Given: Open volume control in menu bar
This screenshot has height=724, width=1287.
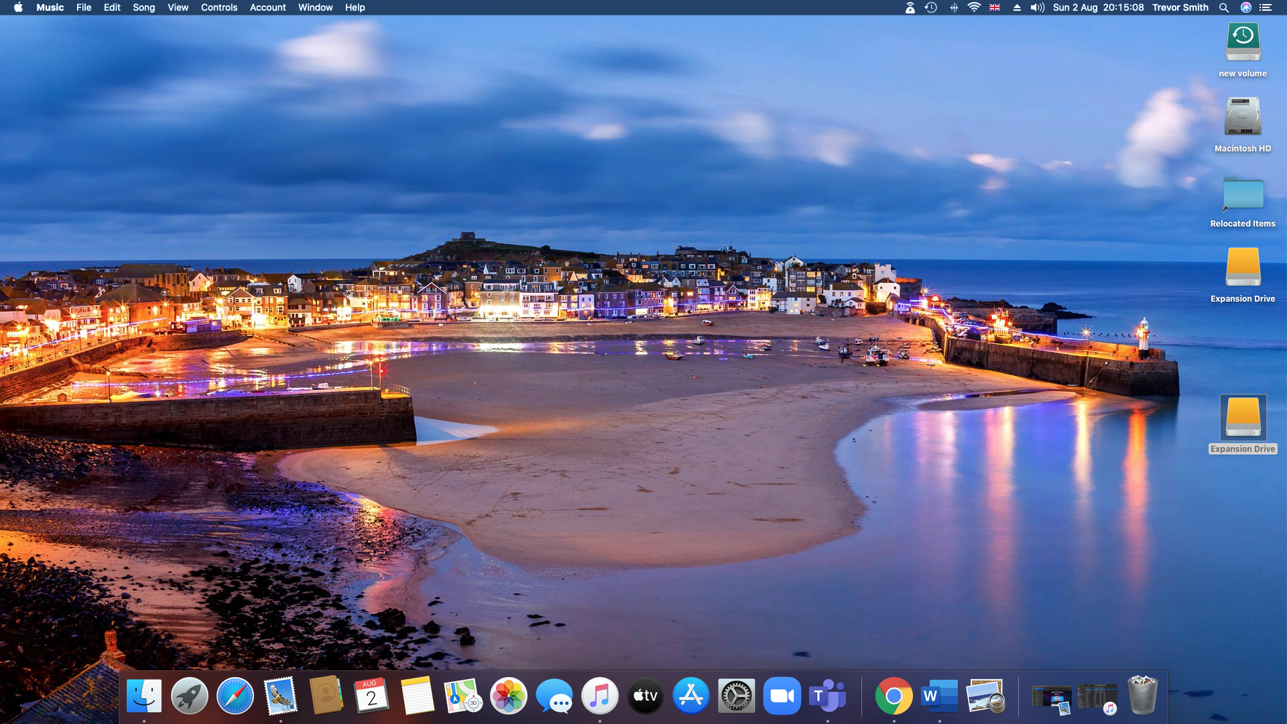Looking at the screenshot, I should pos(1037,7).
